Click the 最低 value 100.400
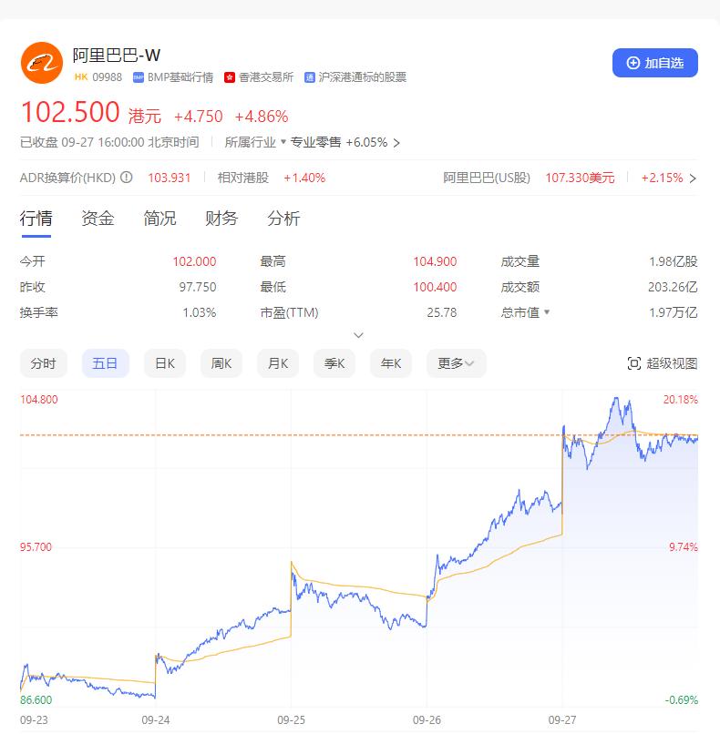Viewport: 720px width, 734px height. pos(435,287)
